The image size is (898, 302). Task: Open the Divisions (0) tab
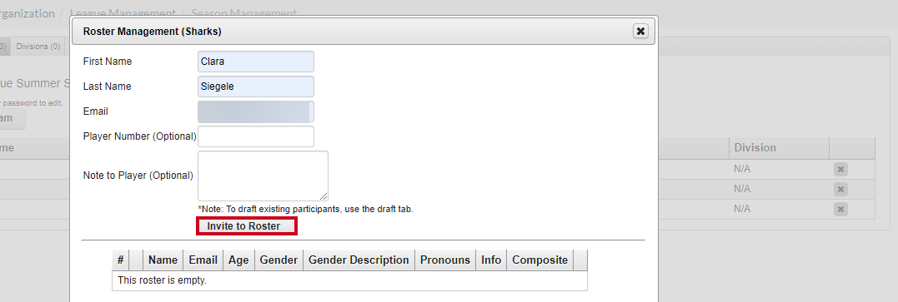tap(38, 47)
